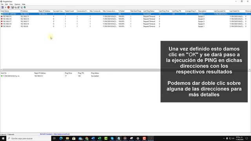This screenshot has width=251, height=141.
Task: Open the notification center icon
Action: [x=247, y=138]
